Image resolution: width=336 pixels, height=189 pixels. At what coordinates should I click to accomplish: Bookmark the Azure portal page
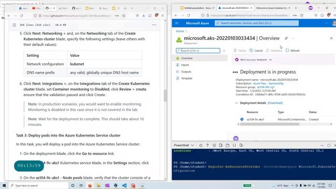[x=302, y=15]
